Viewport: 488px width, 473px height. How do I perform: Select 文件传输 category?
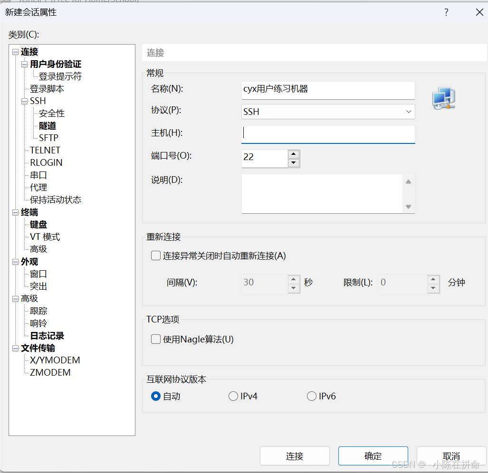[38, 348]
